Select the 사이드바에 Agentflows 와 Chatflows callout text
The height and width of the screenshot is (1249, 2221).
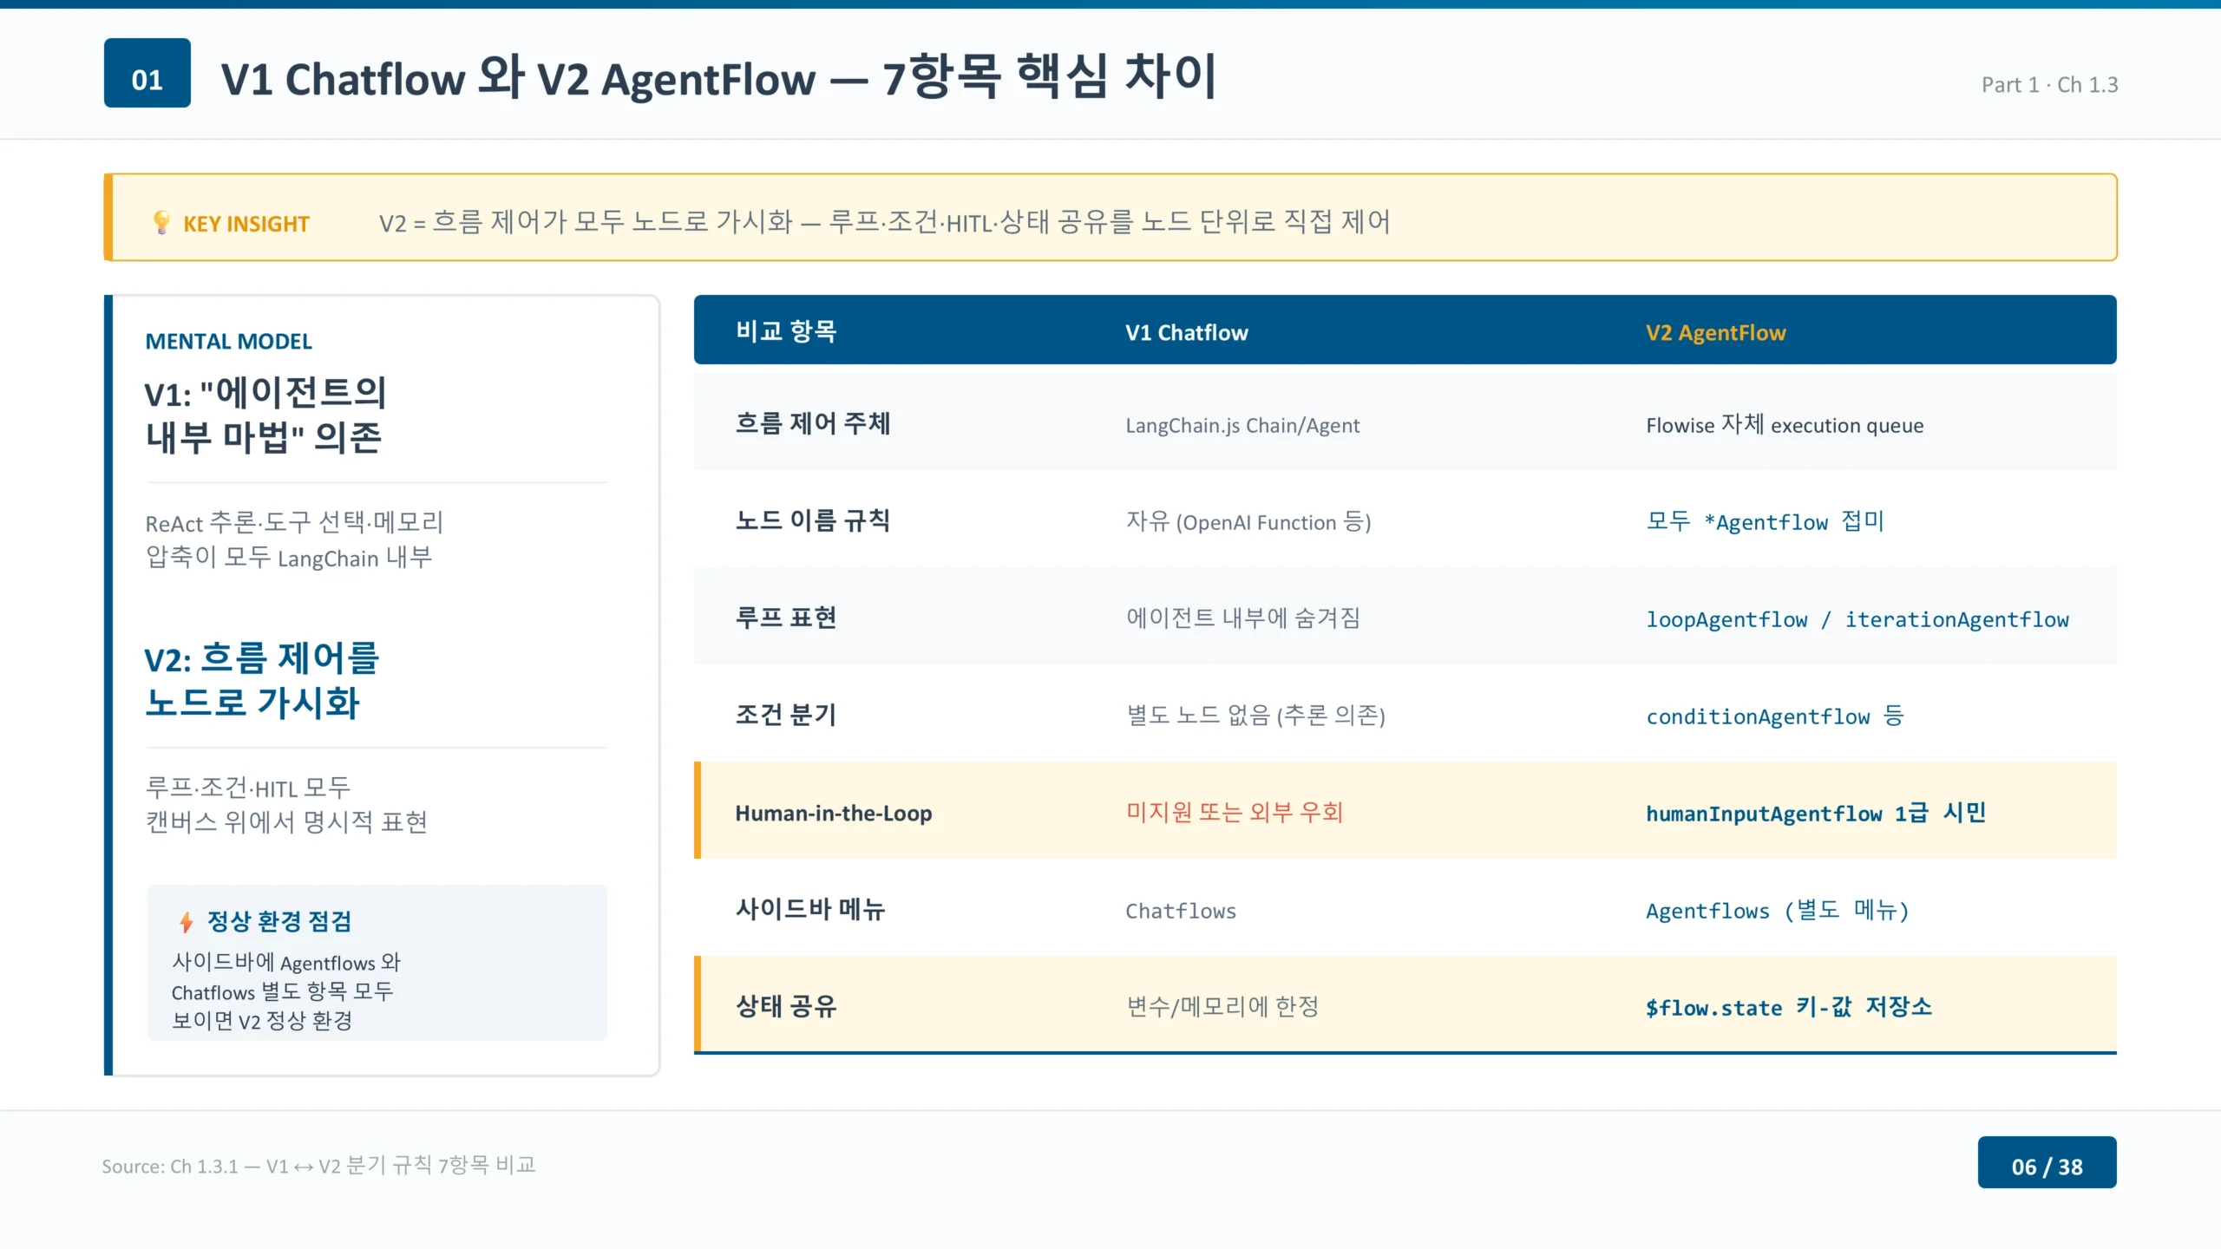tap(286, 991)
